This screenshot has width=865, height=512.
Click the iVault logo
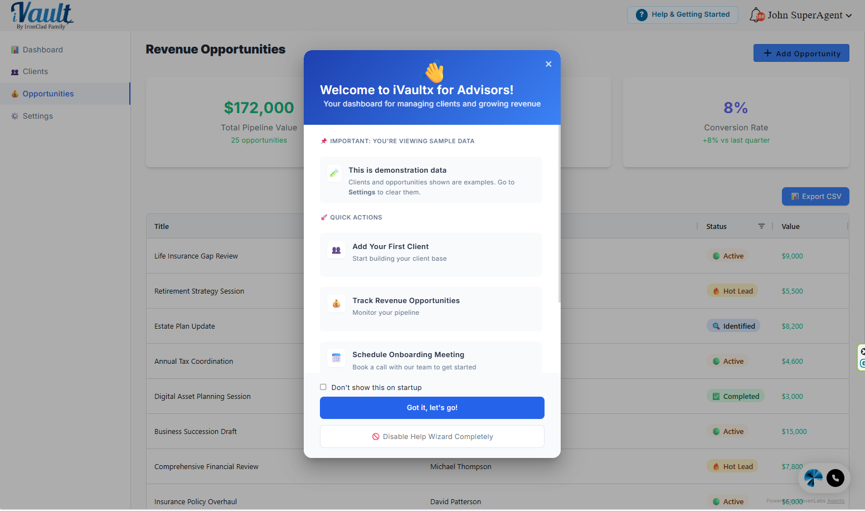click(42, 16)
